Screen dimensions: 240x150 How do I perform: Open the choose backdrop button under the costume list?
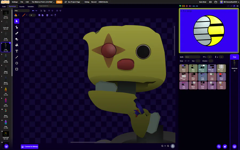6,146
